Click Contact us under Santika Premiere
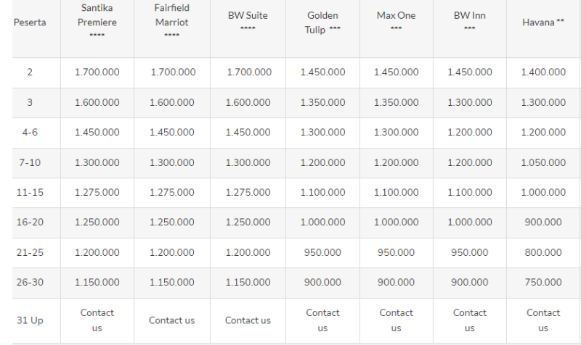 tap(97, 320)
